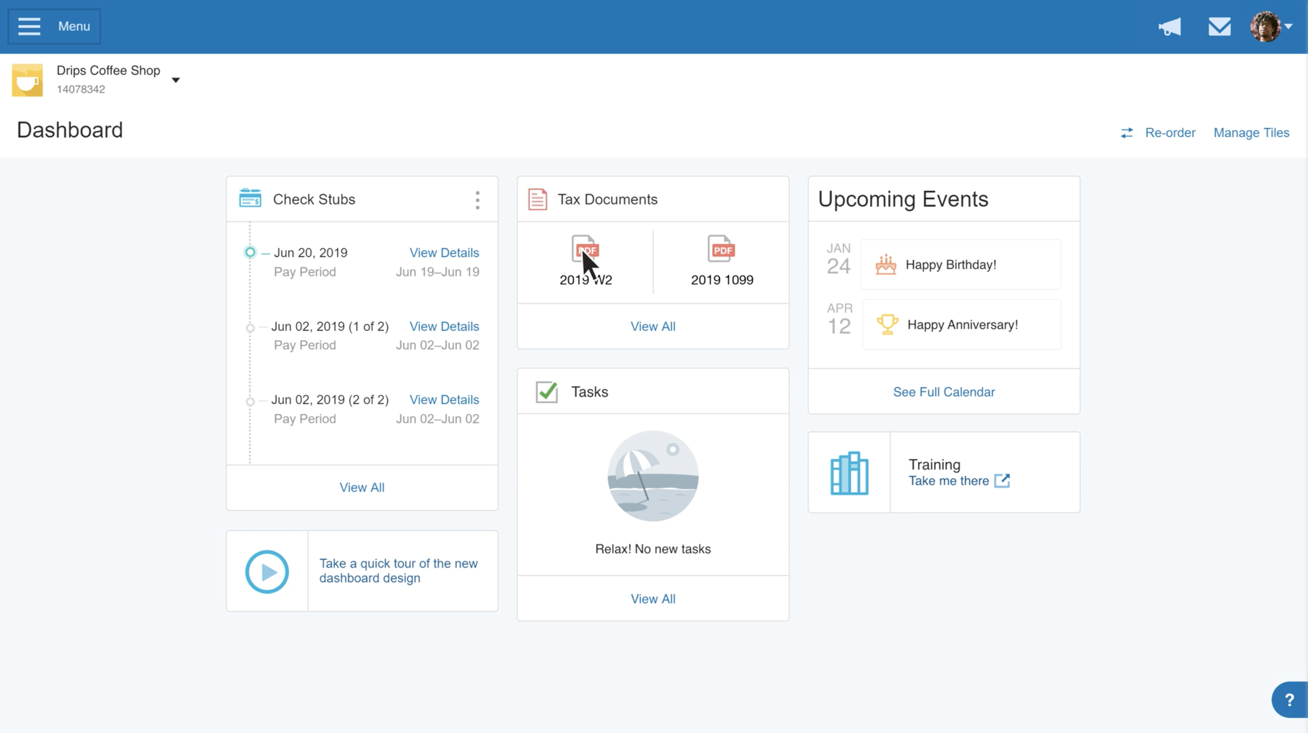Click the Tasks tile title
Image resolution: width=1308 pixels, height=733 pixels.
590,391
